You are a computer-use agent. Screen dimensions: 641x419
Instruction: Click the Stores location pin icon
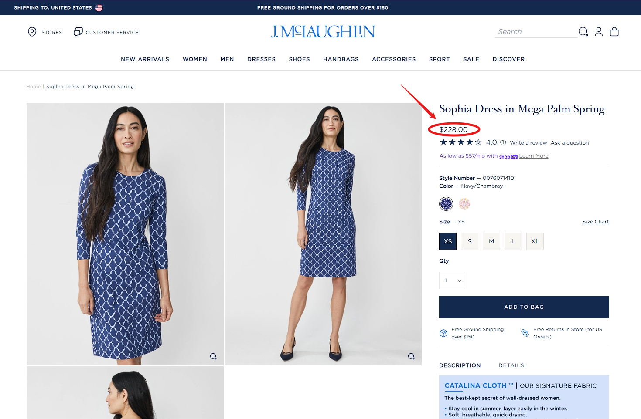pos(32,32)
